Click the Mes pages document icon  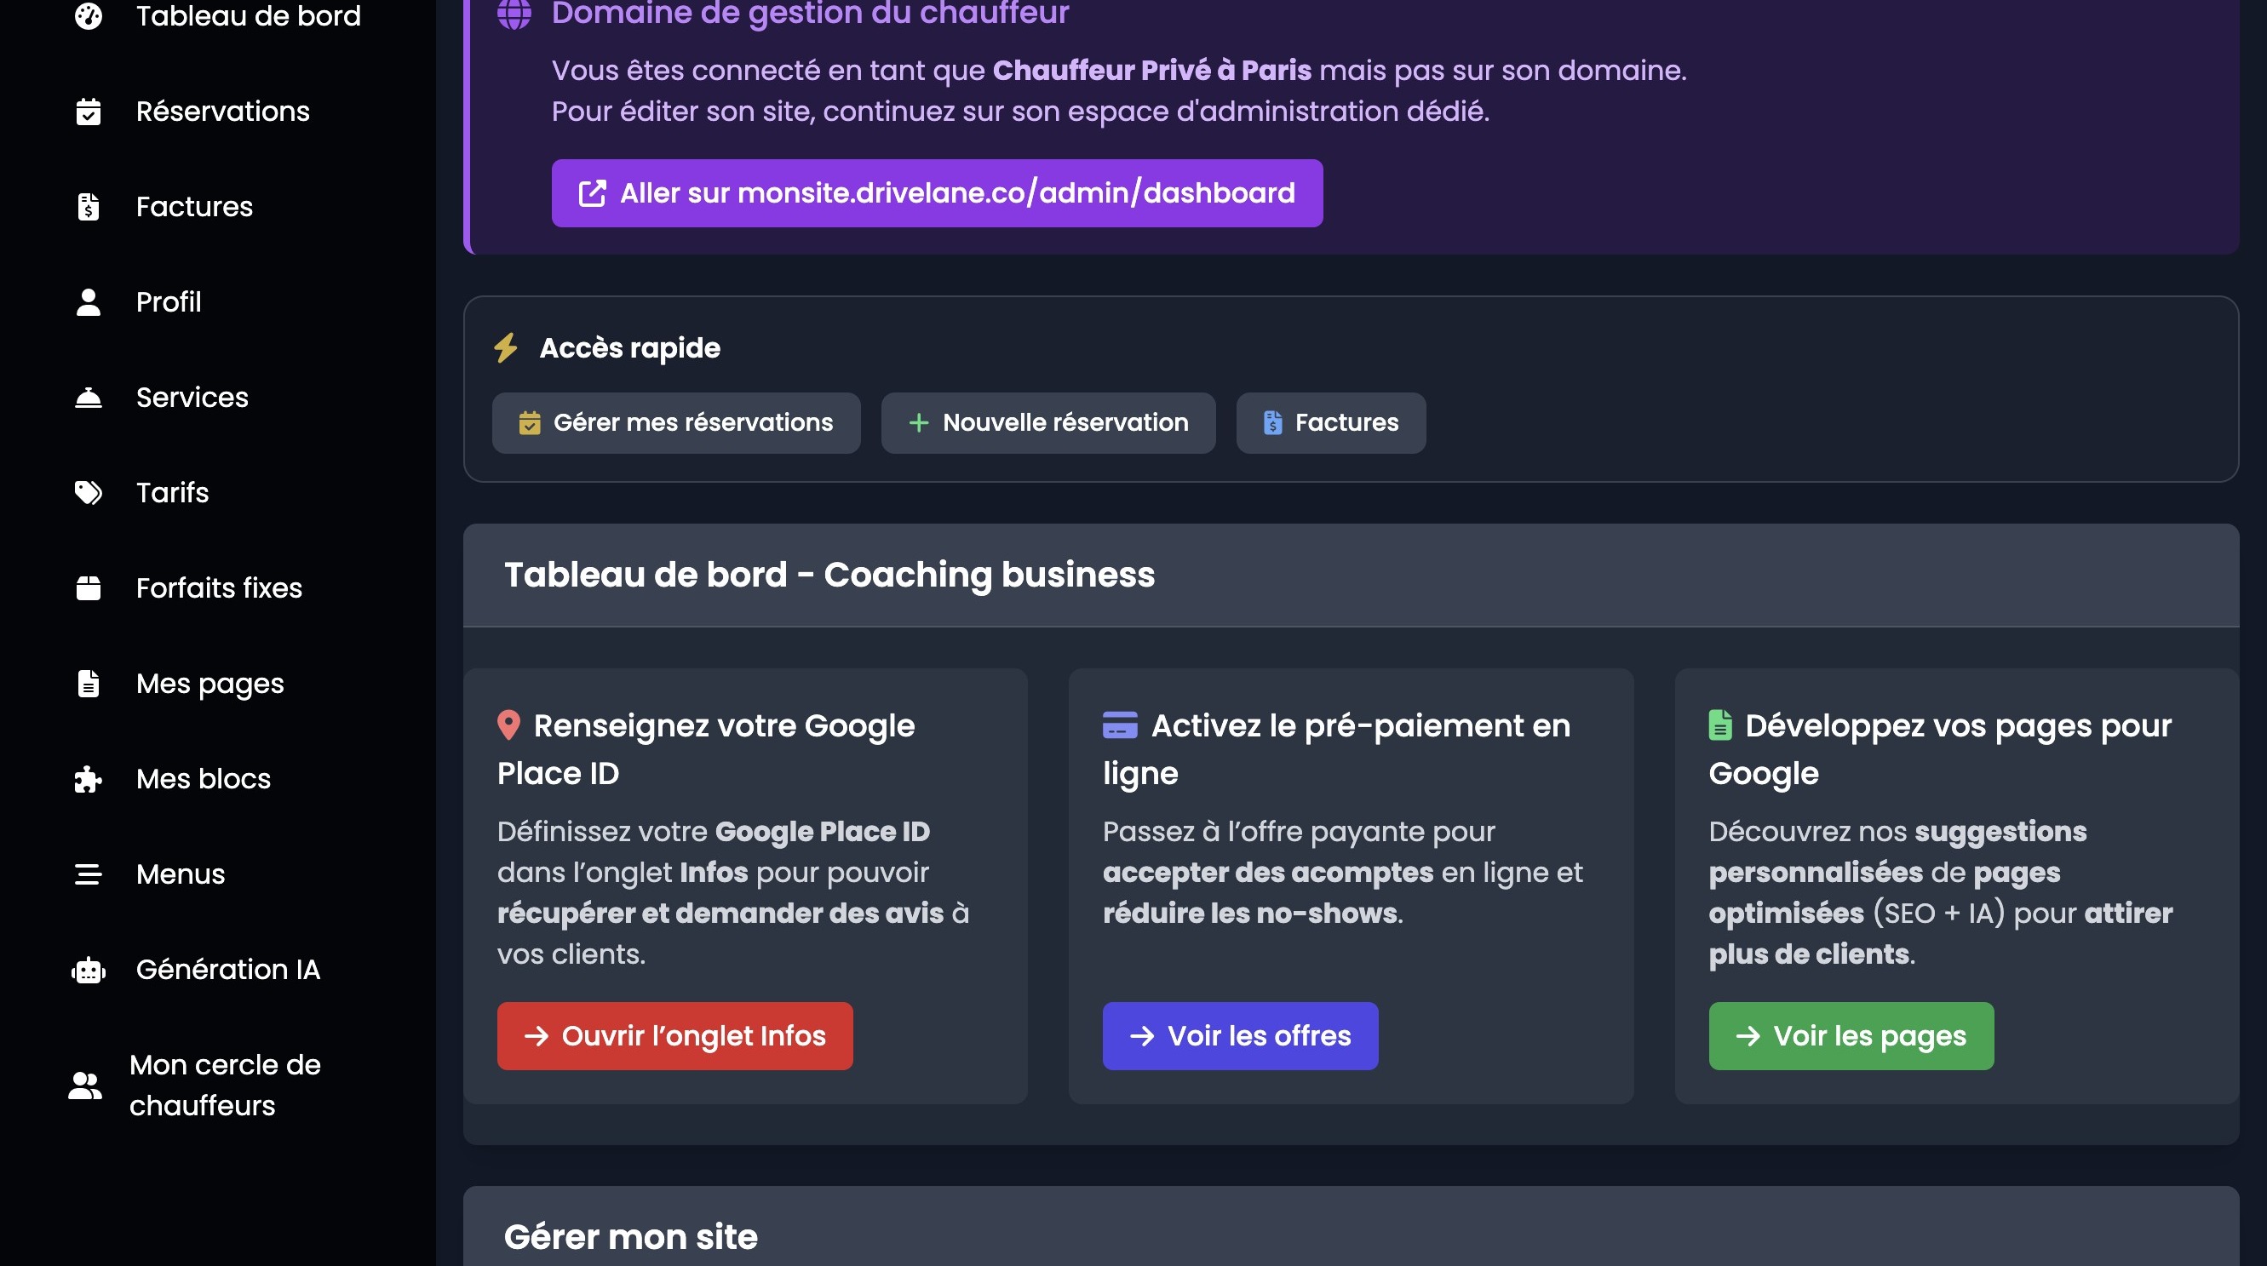[x=88, y=684]
